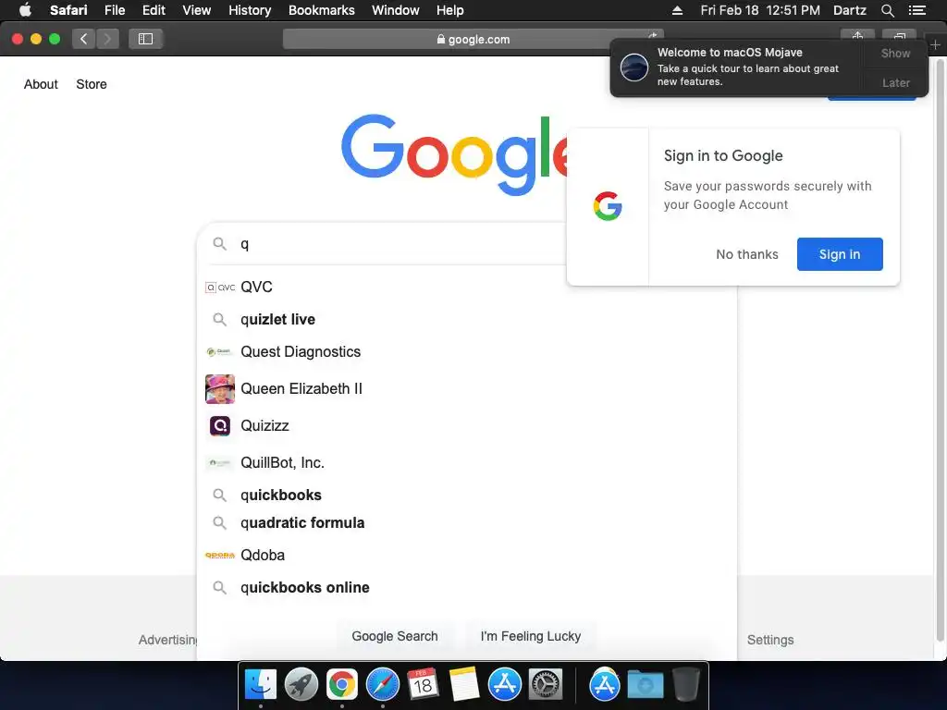The height and width of the screenshot is (710, 947).
Task: Go forward with Safari's forward arrow
Action: click(107, 39)
